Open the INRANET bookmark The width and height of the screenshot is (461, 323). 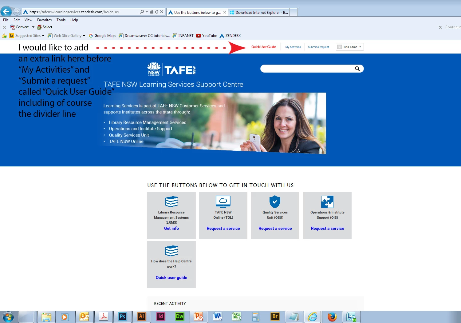pos(183,36)
